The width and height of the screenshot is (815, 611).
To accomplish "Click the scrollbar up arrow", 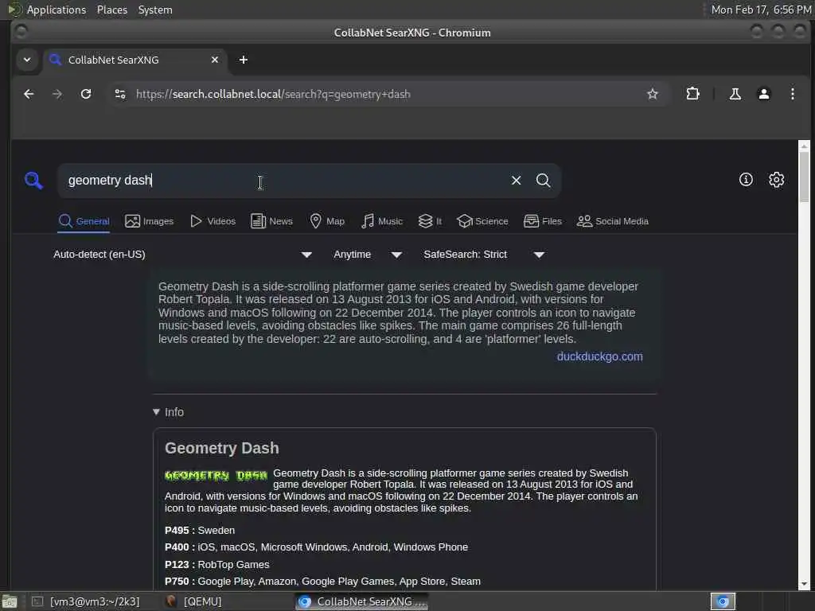I will [x=804, y=146].
